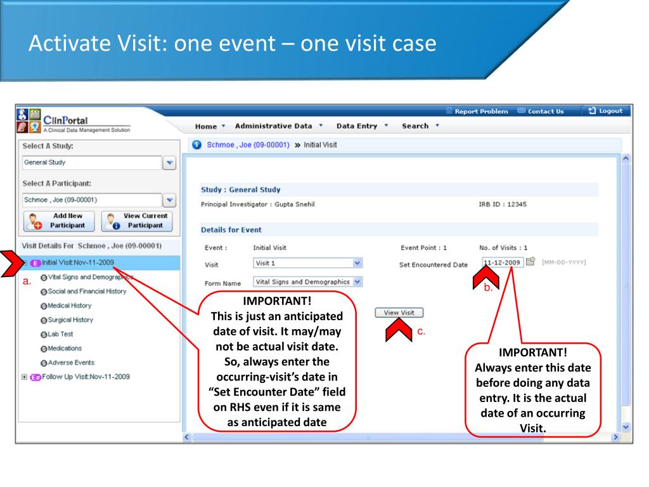Click the Lab Test form icon
The image size is (649, 487).
[44, 335]
